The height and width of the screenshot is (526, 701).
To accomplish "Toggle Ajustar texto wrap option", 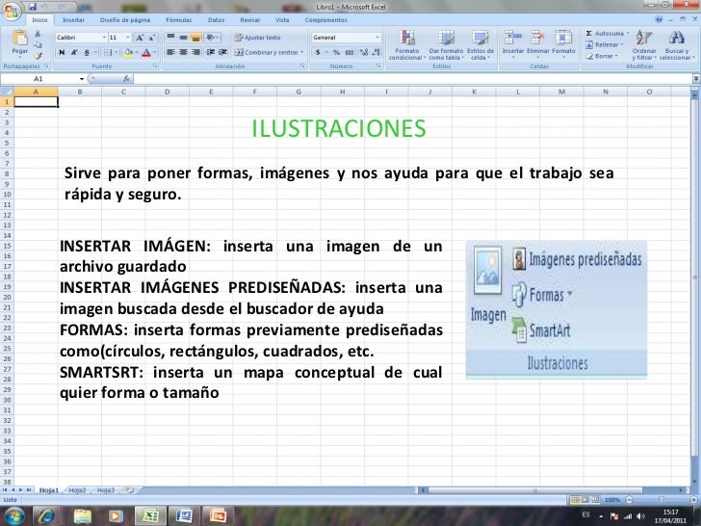I will pyautogui.click(x=255, y=37).
